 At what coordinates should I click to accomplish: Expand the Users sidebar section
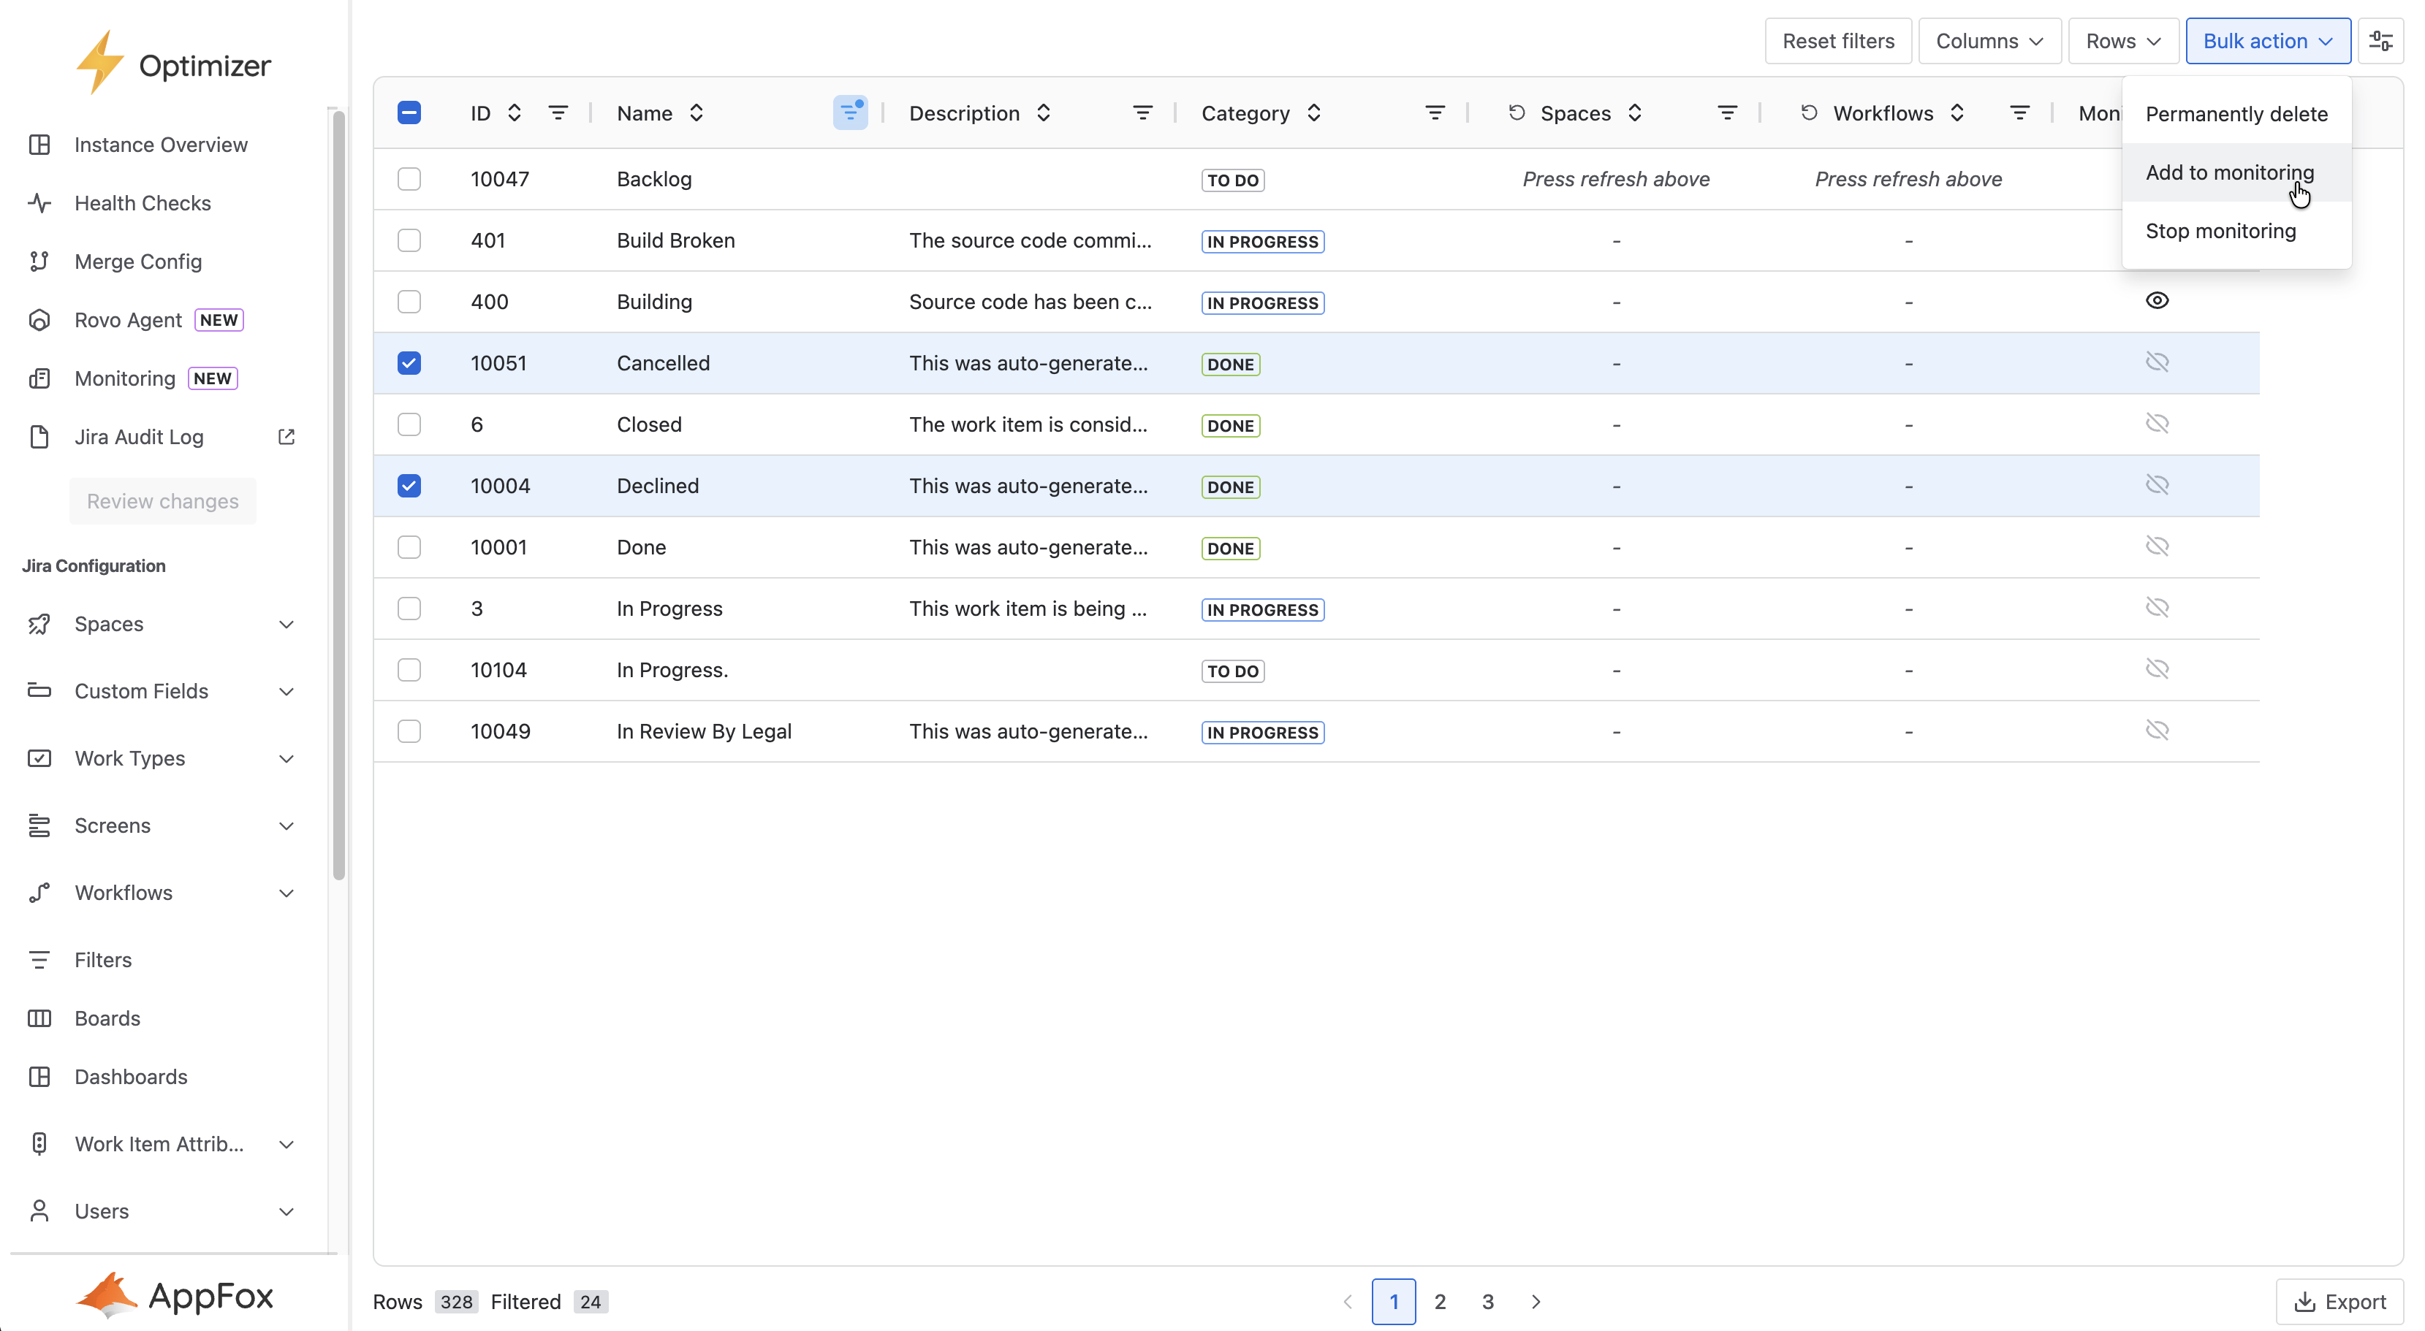(x=287, y=1211)
